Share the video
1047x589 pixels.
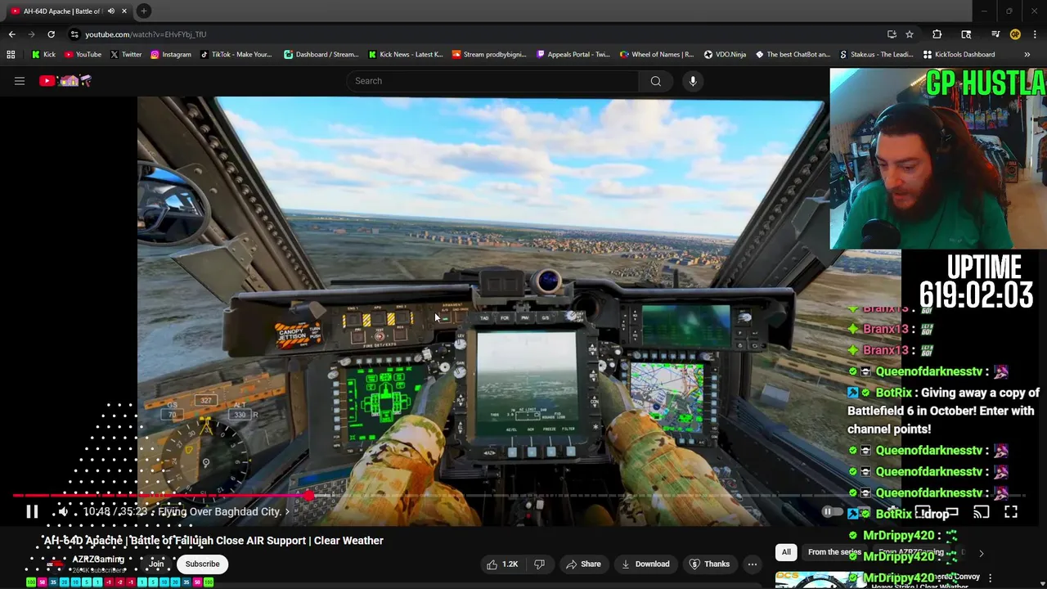pyautogui.click(x=583, y=564)
